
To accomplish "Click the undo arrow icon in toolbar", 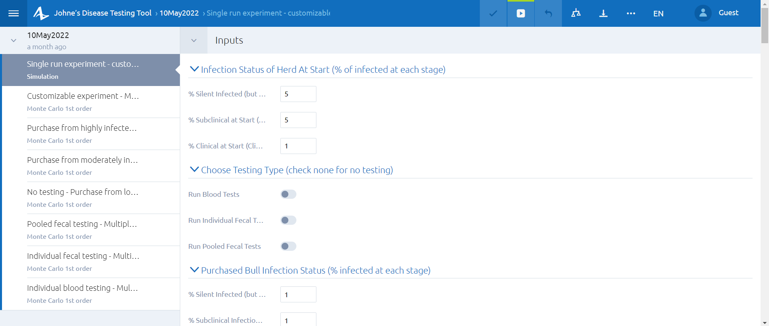I will (548, 14).
